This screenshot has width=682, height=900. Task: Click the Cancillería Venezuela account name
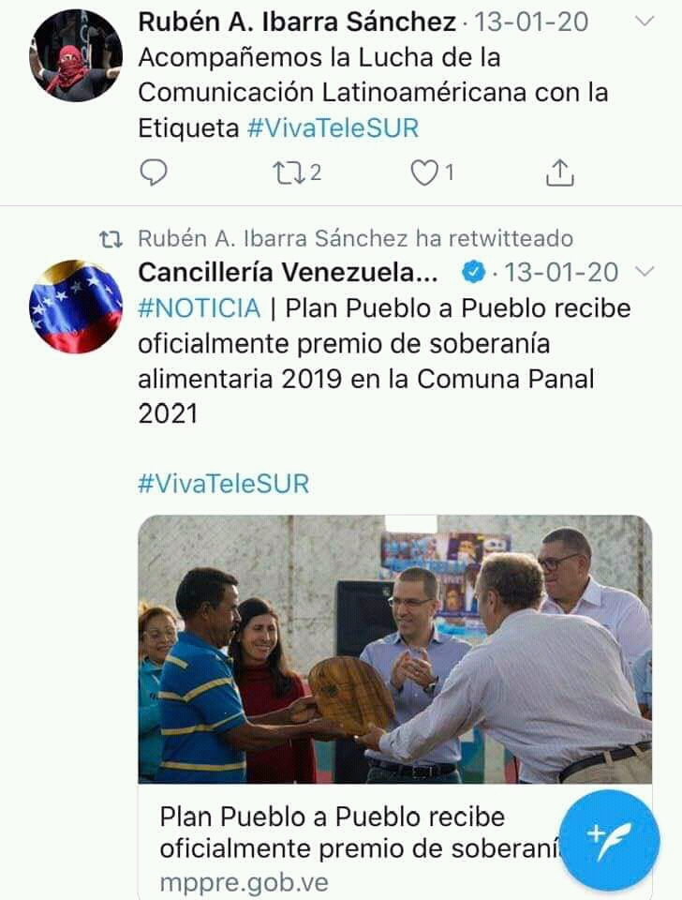pyautogui.click(x=288, y=273)
